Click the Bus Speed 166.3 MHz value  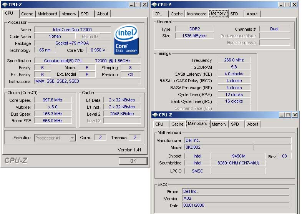[53, 114]
